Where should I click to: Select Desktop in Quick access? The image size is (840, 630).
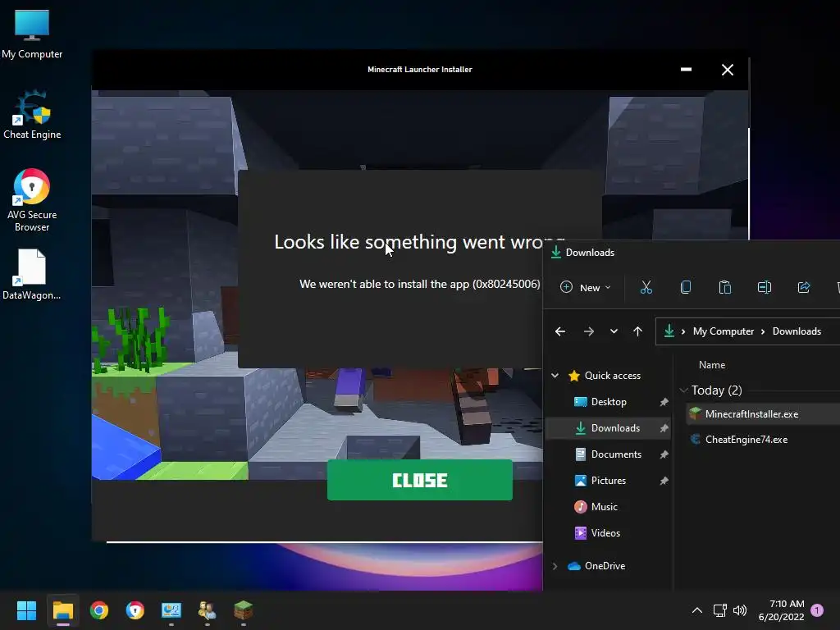(609, 402)
